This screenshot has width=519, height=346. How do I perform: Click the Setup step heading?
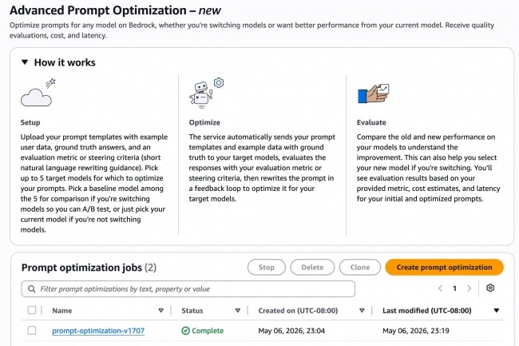click(x=30, y=122)
